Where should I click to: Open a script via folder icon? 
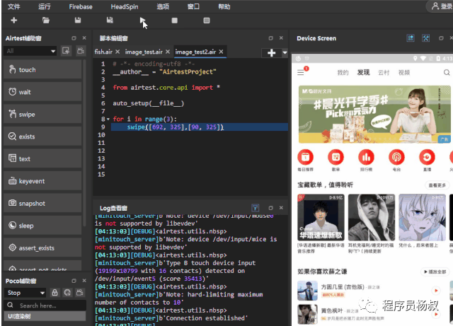pos(46,21)
